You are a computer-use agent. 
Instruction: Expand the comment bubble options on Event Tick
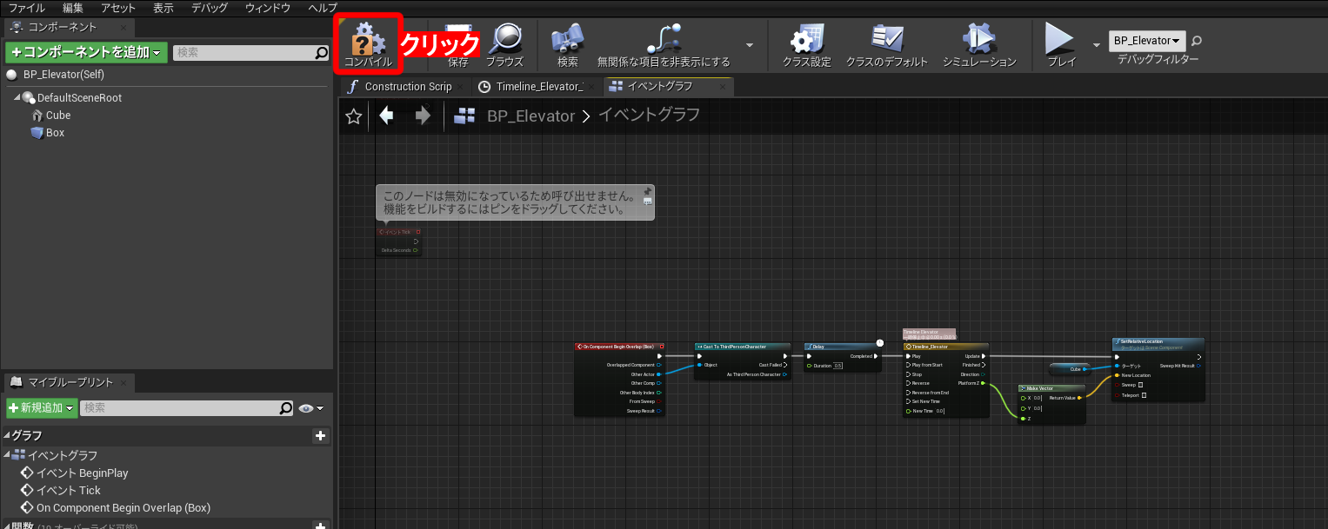tap(647, 202)
